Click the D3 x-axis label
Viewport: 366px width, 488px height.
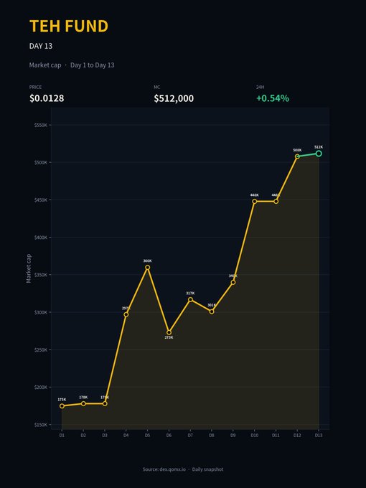(x=105, y=436)
